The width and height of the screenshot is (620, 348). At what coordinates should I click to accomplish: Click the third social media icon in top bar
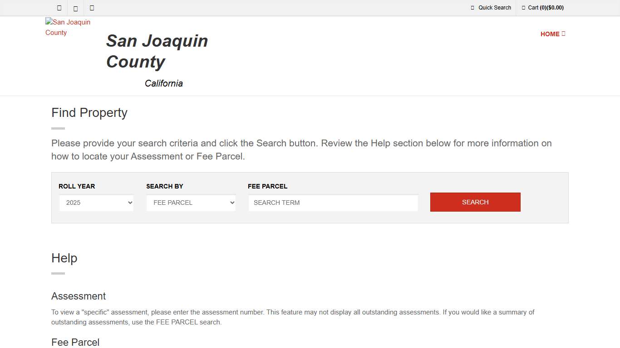92,8
